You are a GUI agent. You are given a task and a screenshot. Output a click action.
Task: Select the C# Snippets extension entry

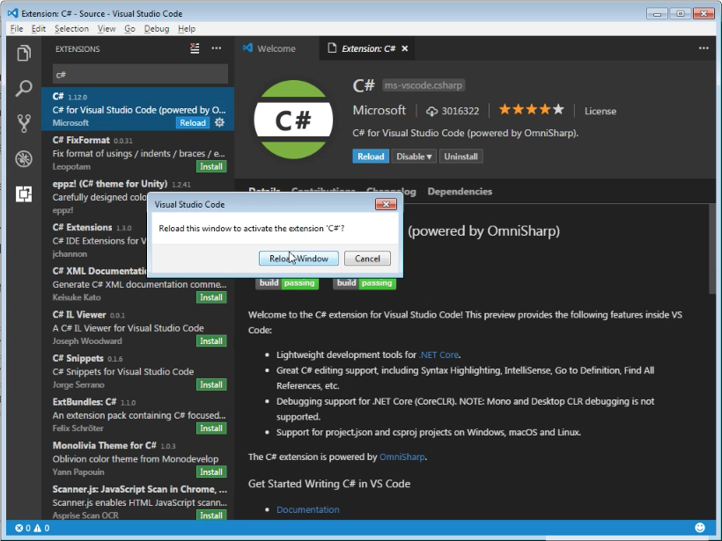tap(137, 371)
